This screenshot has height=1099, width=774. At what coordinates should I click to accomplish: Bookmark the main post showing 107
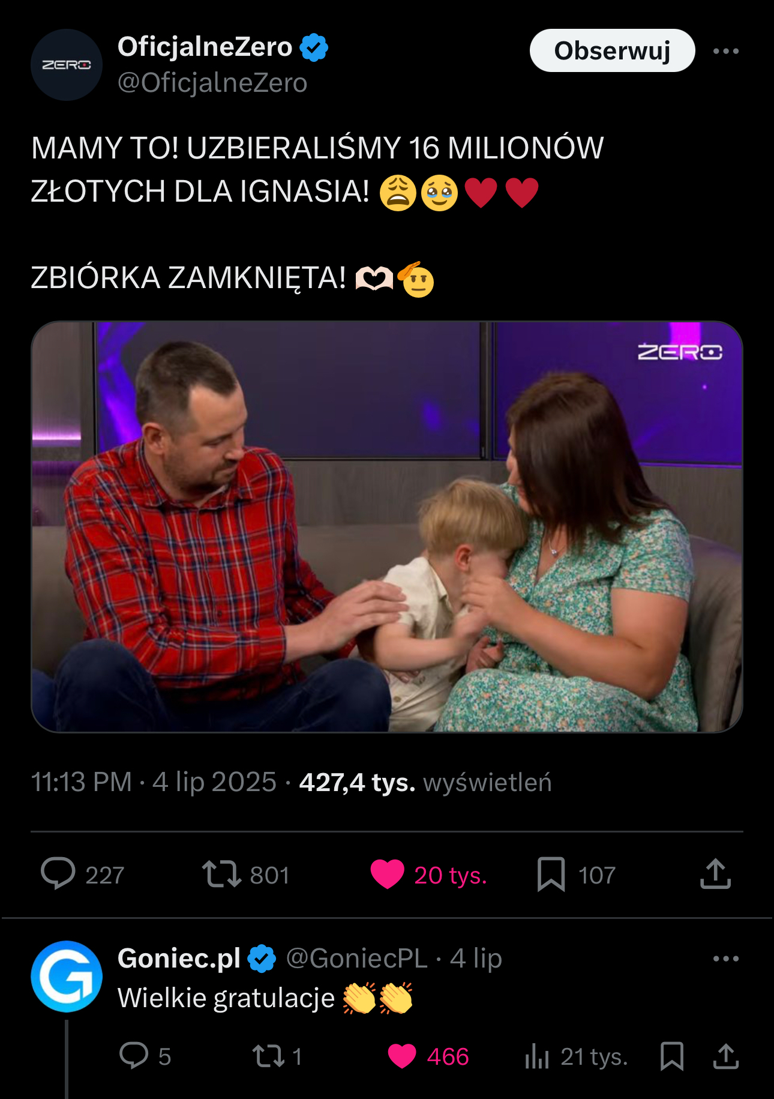[551, 874]
